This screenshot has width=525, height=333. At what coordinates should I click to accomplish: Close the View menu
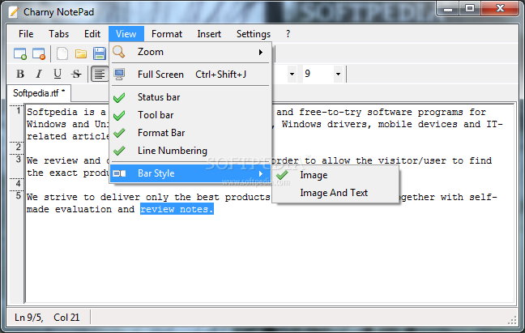point(126,34)
